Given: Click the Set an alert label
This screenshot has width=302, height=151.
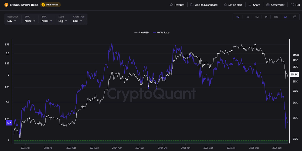Looking at the screenshot, I should tap(235, 5).
